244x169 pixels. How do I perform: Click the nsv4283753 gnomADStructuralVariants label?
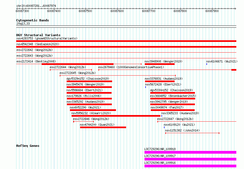point(47,38)
